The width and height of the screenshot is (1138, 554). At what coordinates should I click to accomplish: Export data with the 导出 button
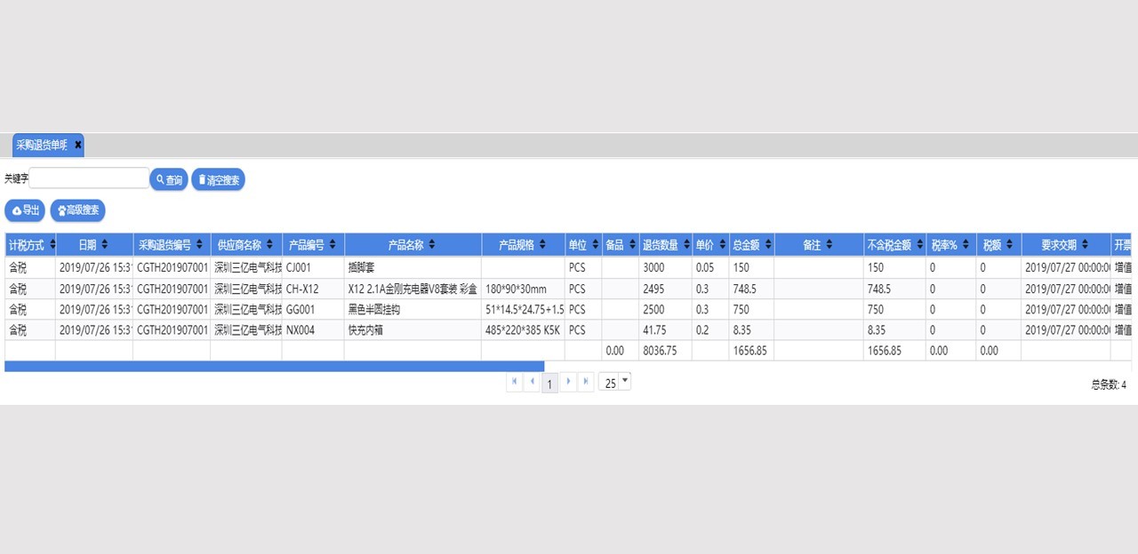pyautogui.click(x=25, y=210)
